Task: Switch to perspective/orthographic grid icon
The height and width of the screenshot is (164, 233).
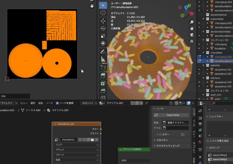Action: click(x=192, y=41)
